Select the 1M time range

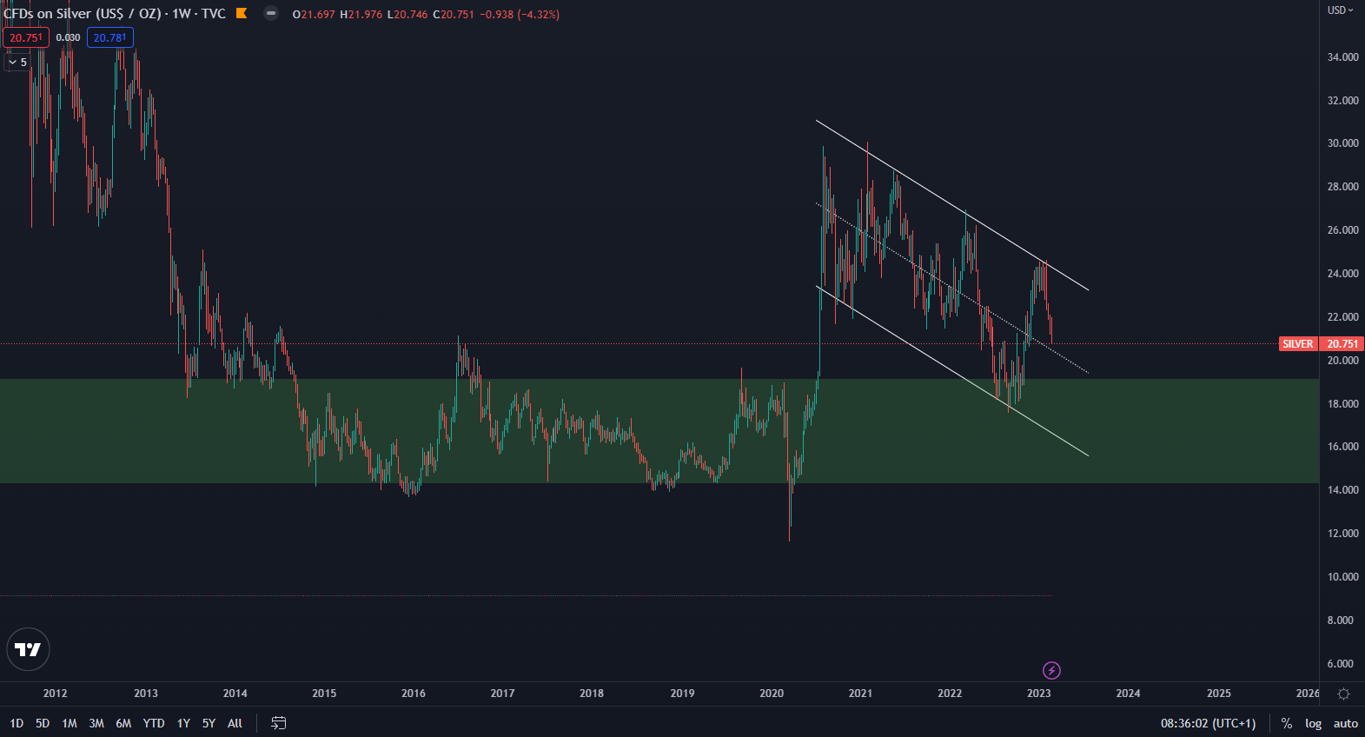pos(70,723)
